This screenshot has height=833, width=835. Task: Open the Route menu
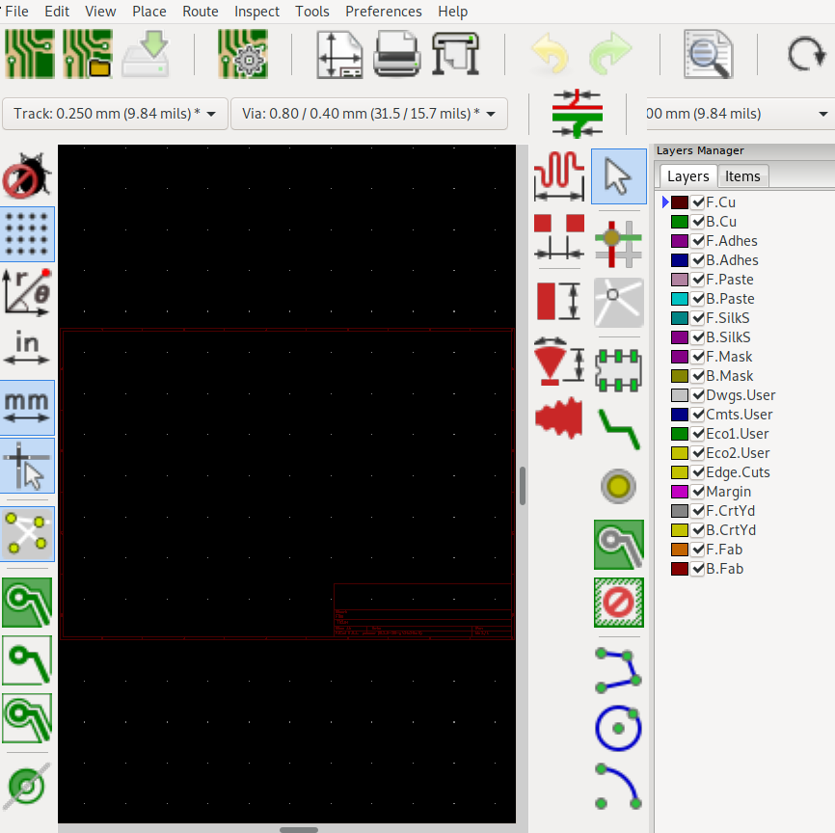[201, 12]
